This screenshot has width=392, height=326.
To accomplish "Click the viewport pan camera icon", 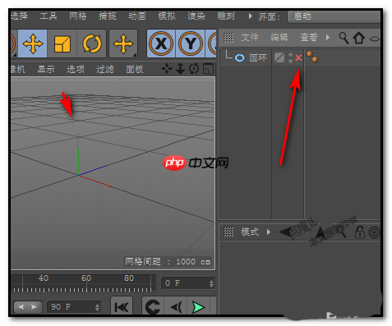I will click(x=167, y=69).
